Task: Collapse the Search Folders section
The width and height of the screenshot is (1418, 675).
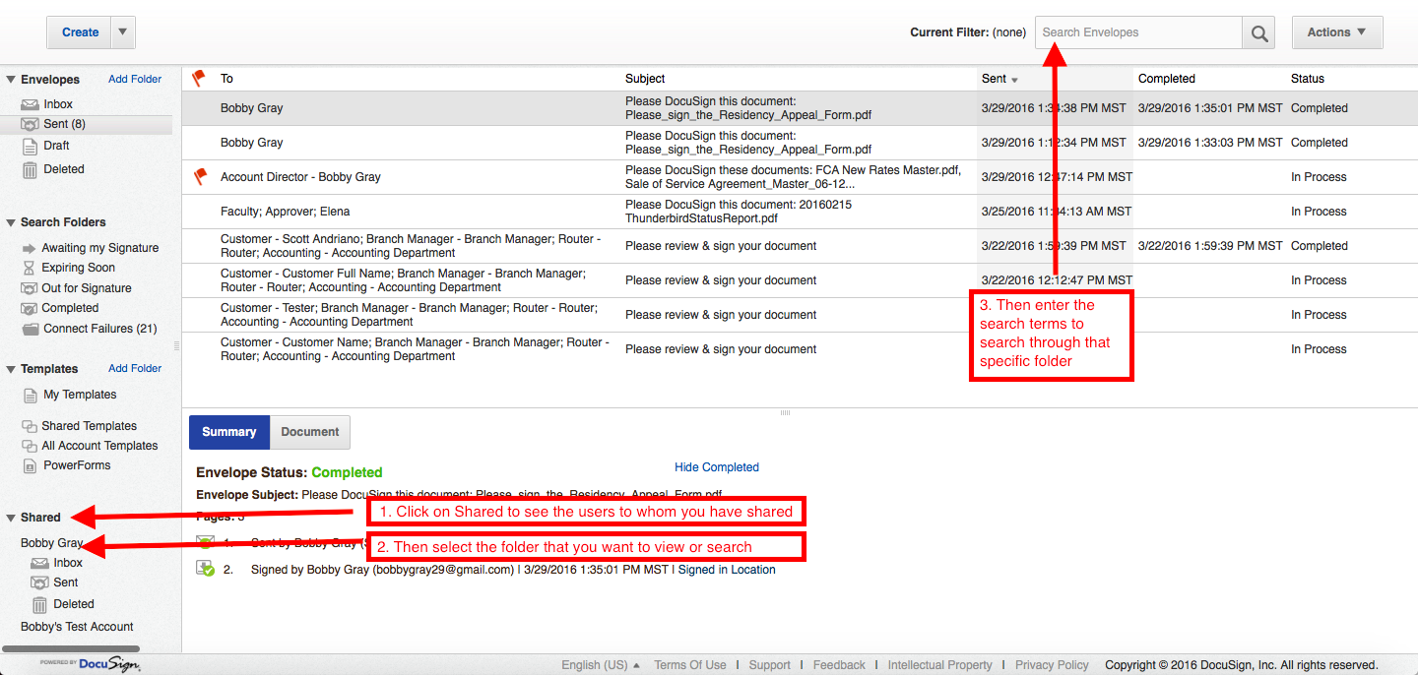Action: click(11, 222)
